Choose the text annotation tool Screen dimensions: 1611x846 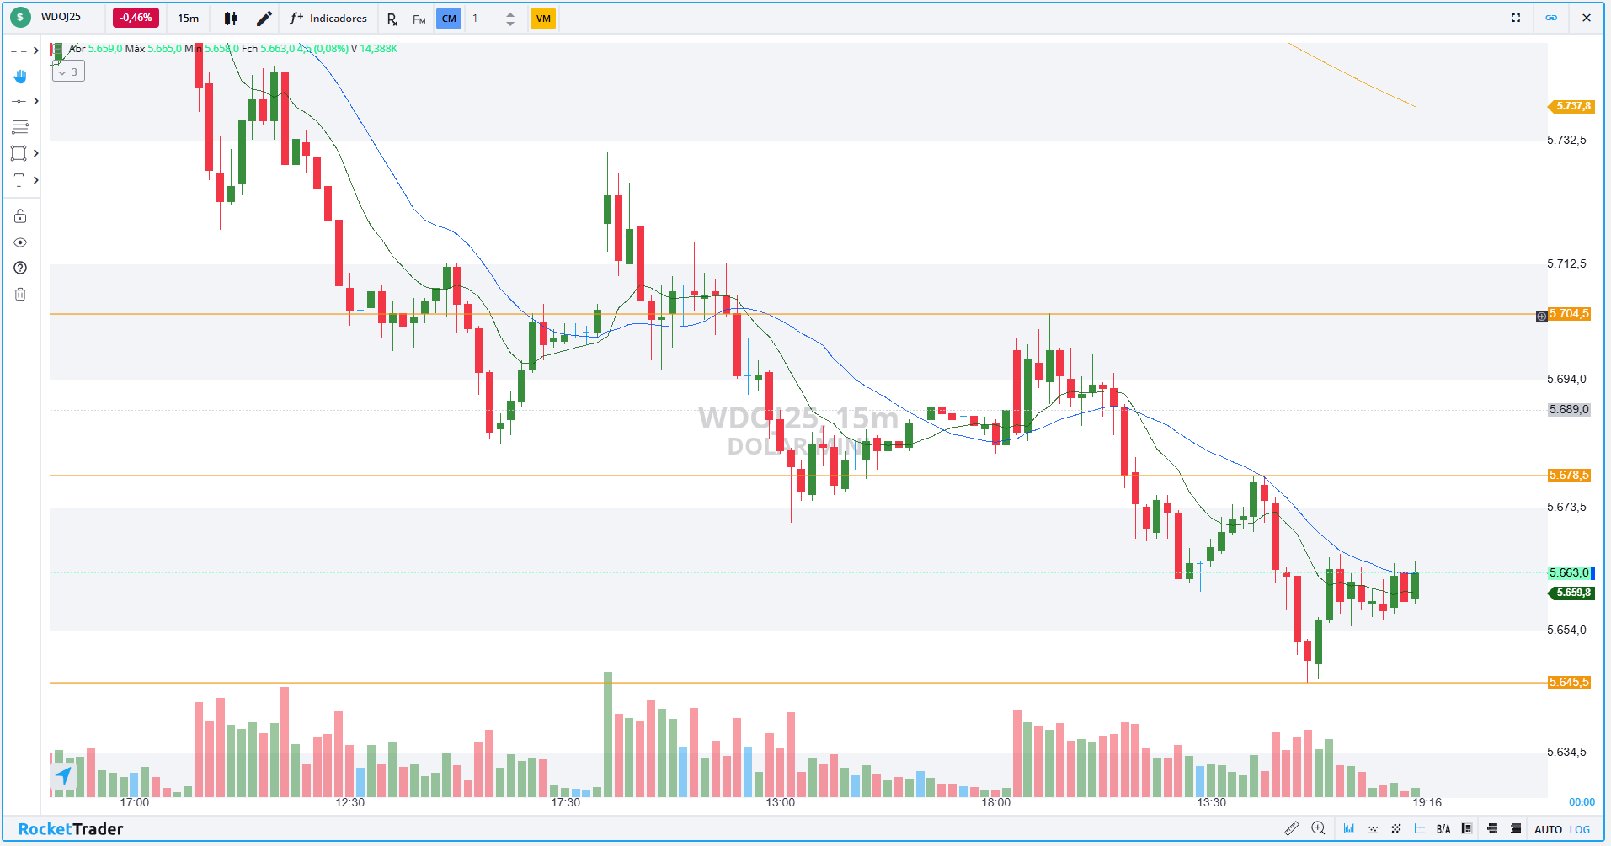tap(19, 180)
